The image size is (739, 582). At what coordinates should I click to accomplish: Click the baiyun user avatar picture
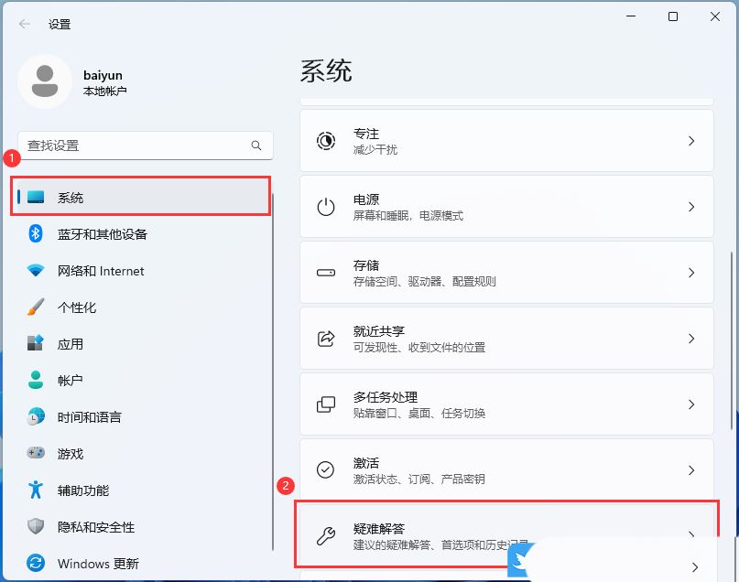pyautogui.click(x=45, y=81)
